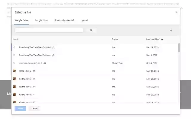Switch to the Previously selected tab
Viewport: 191px width, 119px height.
64,21
